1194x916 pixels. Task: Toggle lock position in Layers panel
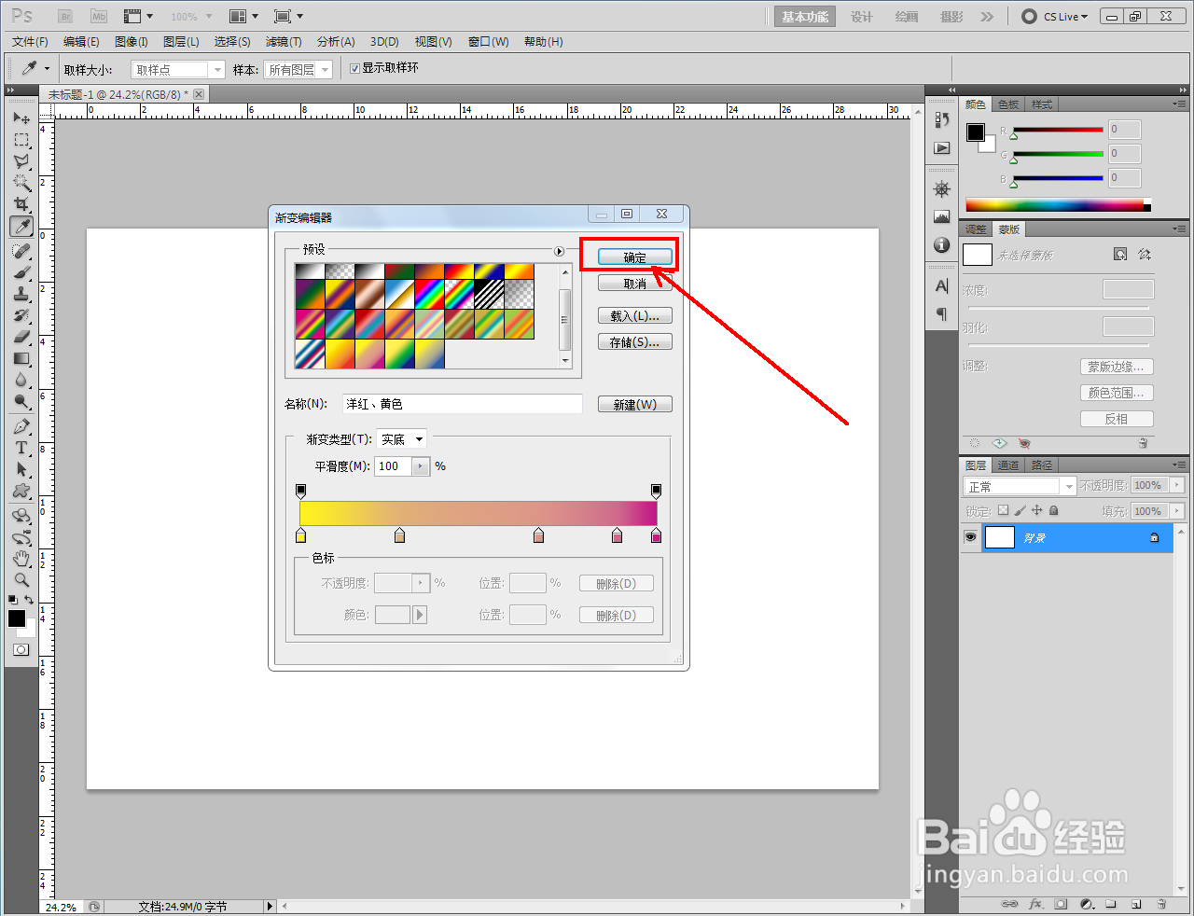[1036, 510]
